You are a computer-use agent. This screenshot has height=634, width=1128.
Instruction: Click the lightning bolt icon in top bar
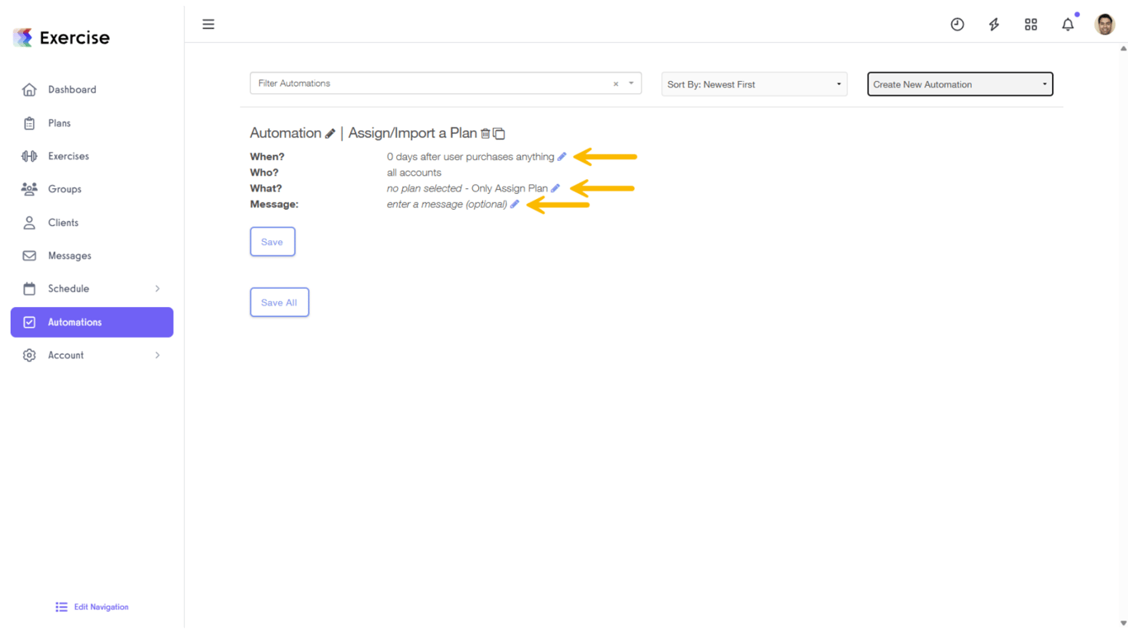pyautogui.click(x=993, y=24)
